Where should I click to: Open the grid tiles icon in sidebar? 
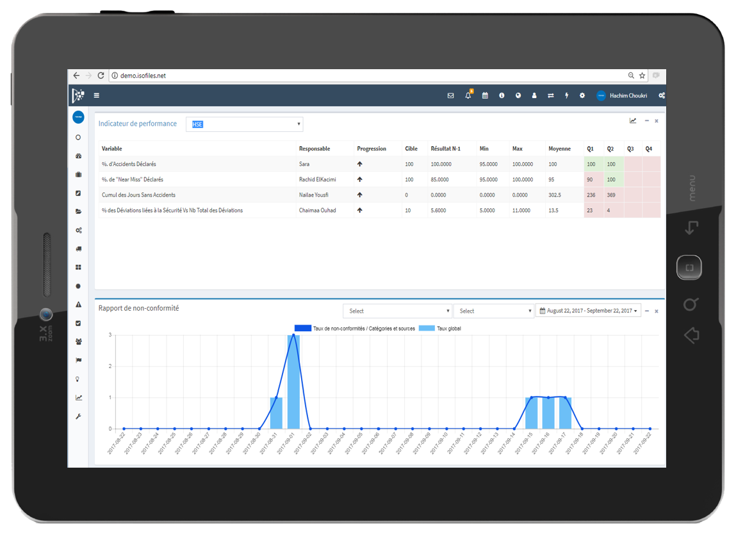point(78,267)
